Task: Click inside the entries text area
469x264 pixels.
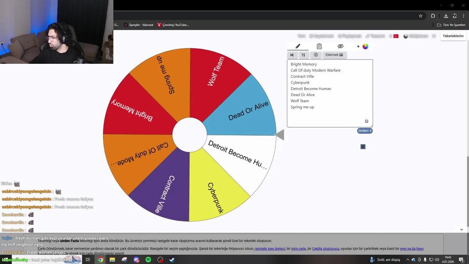Action: coord(330,93)
